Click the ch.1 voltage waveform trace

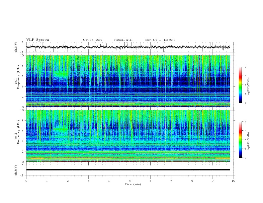tap(128, 47)
